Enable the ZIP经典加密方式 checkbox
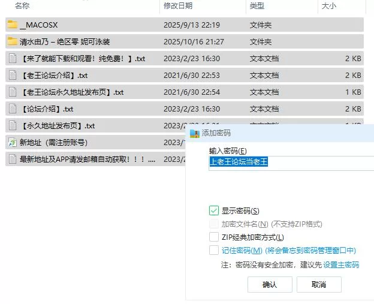Screen dimensions: 374x304 [x=214, y=237]
